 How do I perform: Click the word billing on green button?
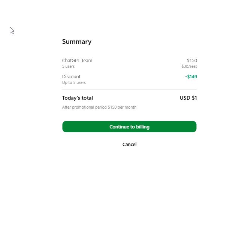point(143,127)
